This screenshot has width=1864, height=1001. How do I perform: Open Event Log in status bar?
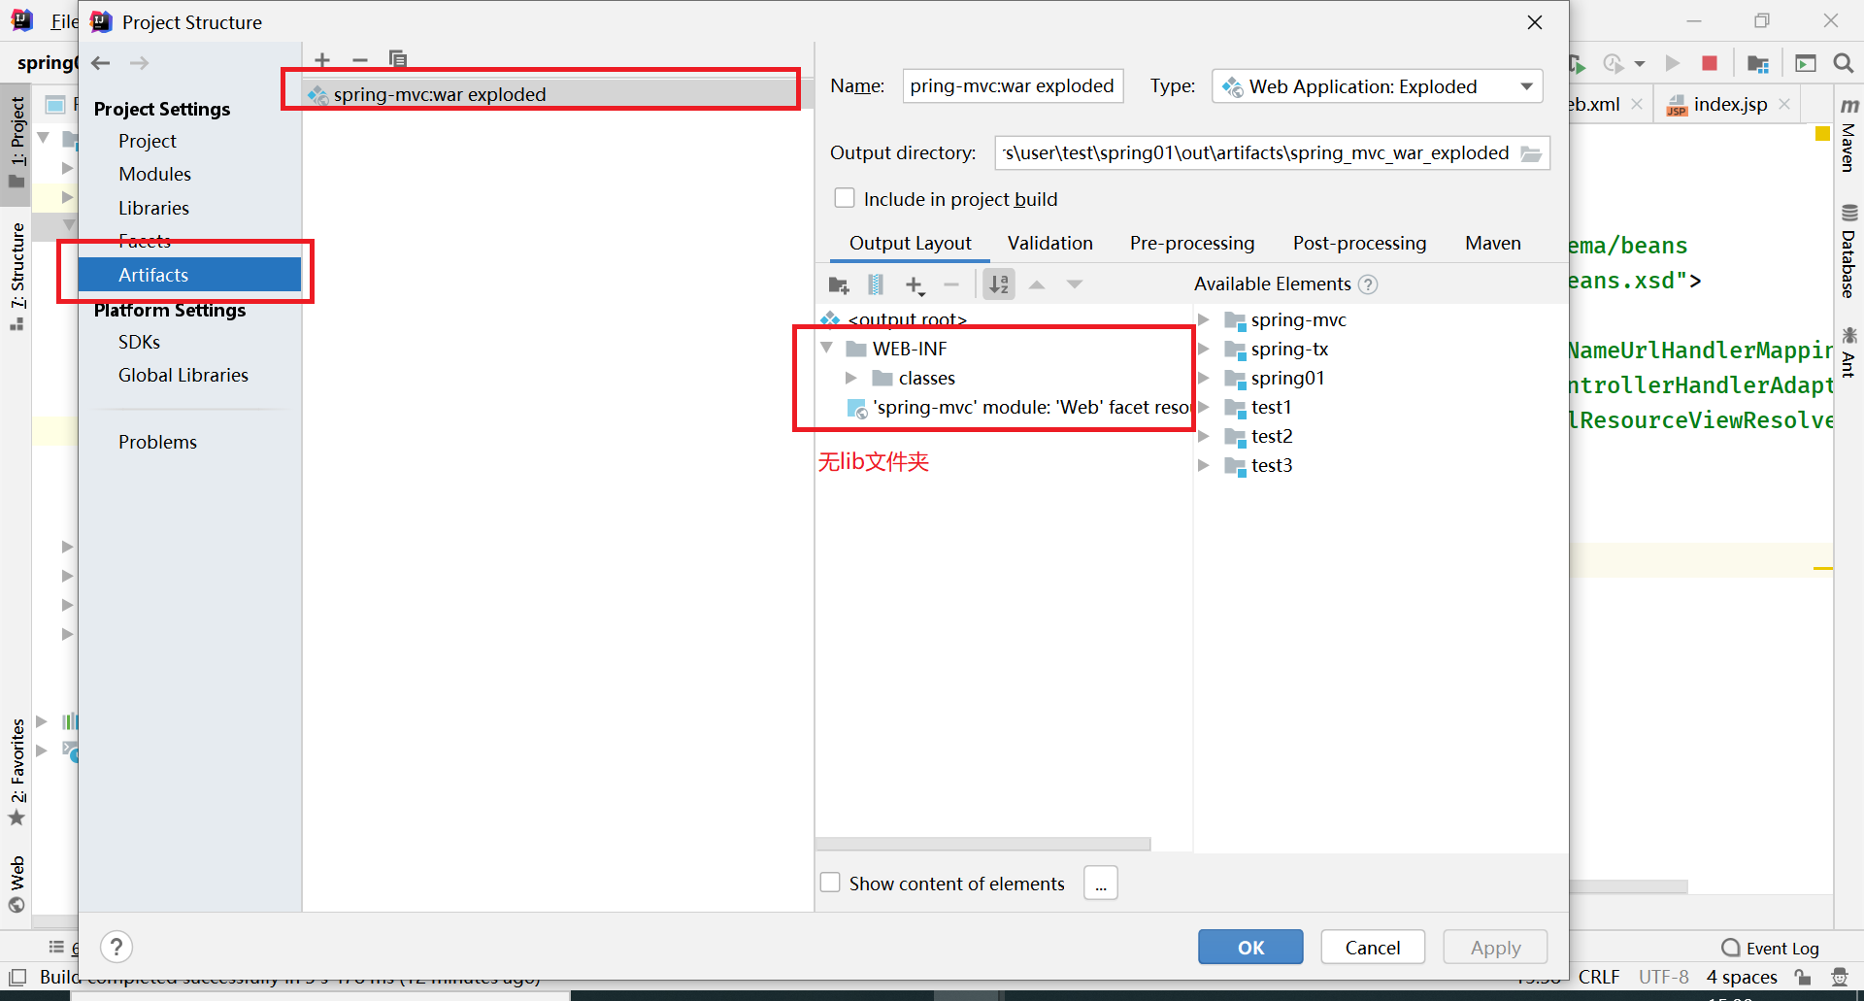tap(1770, 948)
